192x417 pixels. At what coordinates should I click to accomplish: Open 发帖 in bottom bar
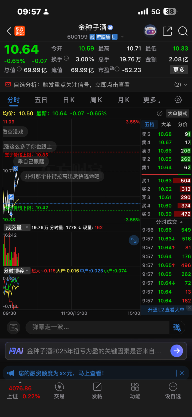[x=97, y=391]
